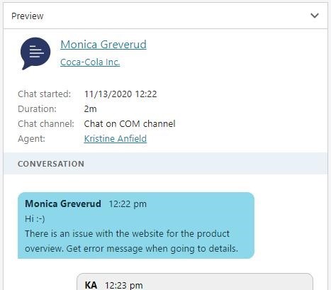This screenshot has width=331, height=290.
Task: Collapse the Preview panel chevron
Action: [x=315, y=16]
